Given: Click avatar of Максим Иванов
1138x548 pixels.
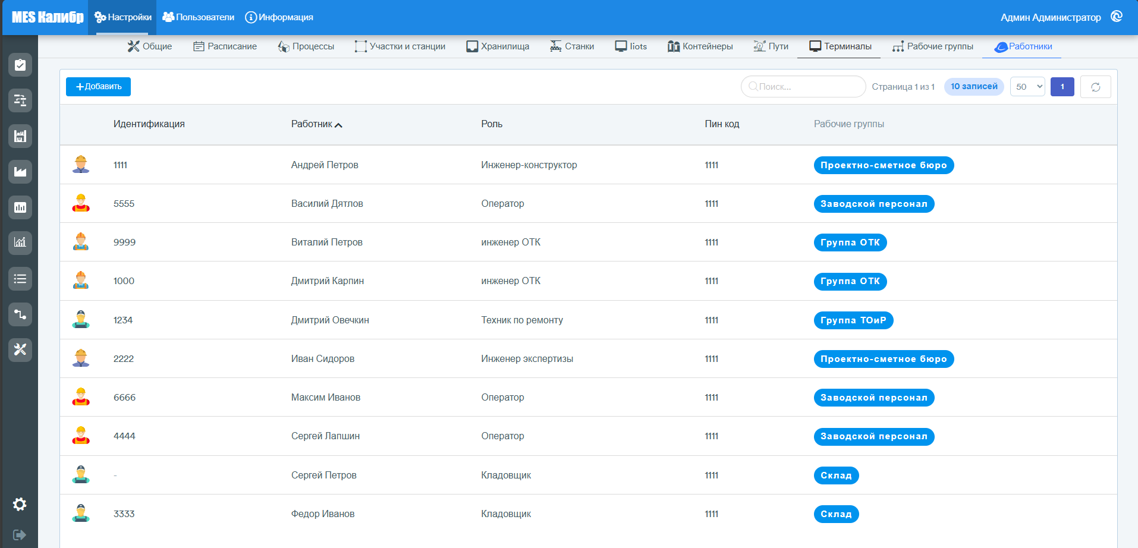Looking at the screenshot, I should pos(81,397).
